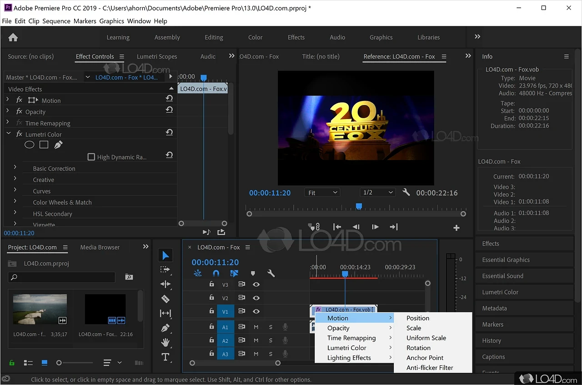Select the Hand tool
Viewport: 582px width, 385px height.
(x=166, y=342)
